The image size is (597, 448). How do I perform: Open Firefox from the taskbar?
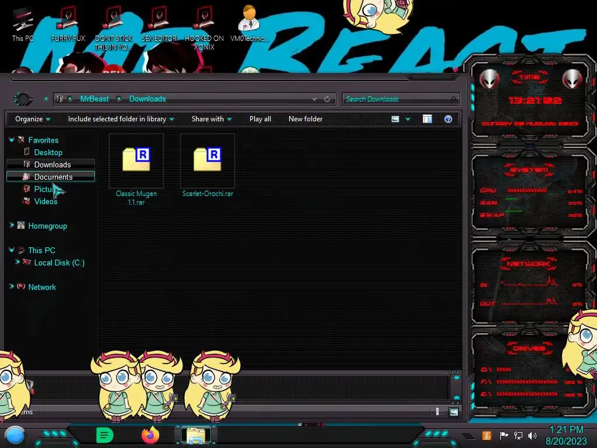150,435
